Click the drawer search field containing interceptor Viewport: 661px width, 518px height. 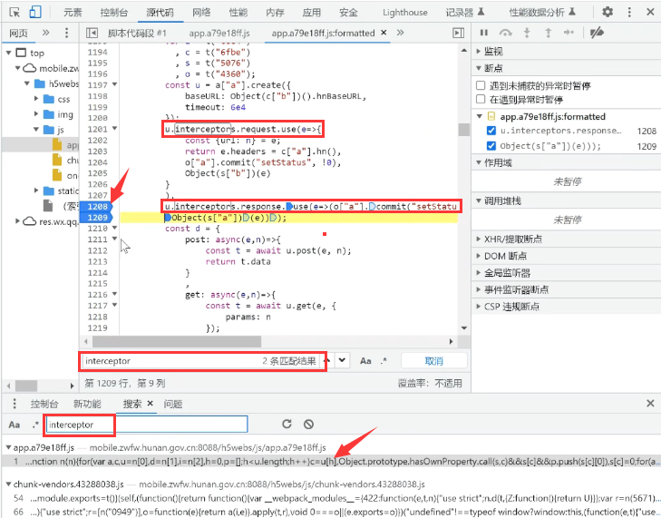click(x=145, y=424)
